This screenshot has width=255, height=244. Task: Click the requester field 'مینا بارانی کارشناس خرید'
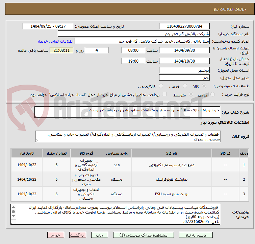(142, 41)
